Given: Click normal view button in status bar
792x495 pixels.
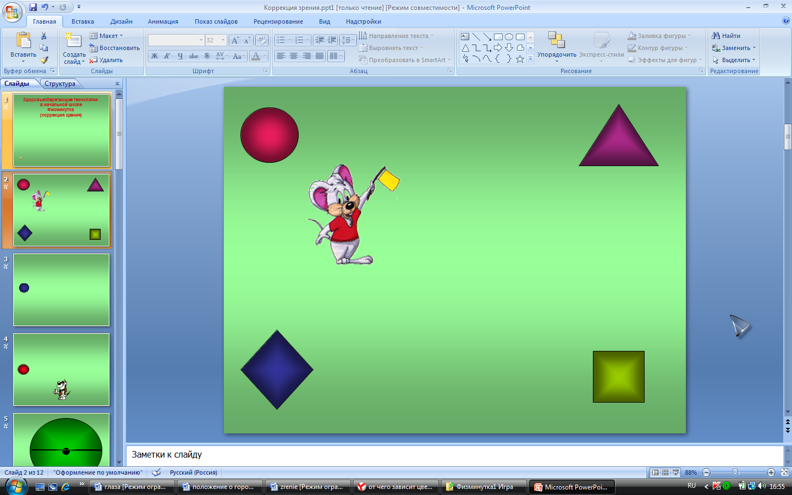Looking at the screenshot, I should 655,472.
